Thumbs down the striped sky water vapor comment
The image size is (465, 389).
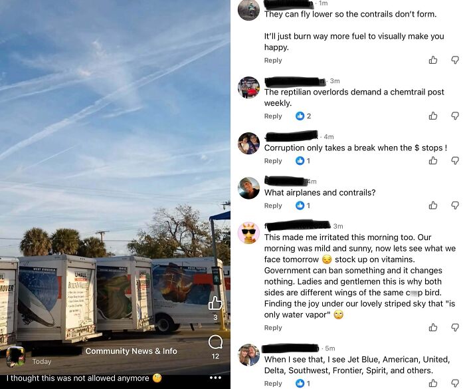(x=455, y=328)
